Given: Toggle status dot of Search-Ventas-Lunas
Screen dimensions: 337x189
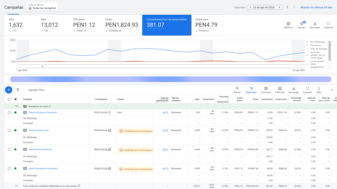Looking at the screenshot, I should point(15,130).
